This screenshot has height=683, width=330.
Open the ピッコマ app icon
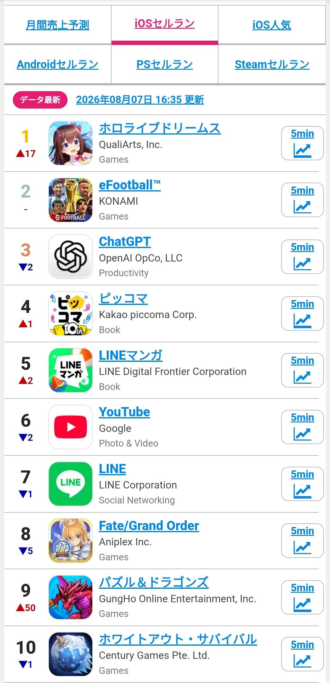point(71,314)
